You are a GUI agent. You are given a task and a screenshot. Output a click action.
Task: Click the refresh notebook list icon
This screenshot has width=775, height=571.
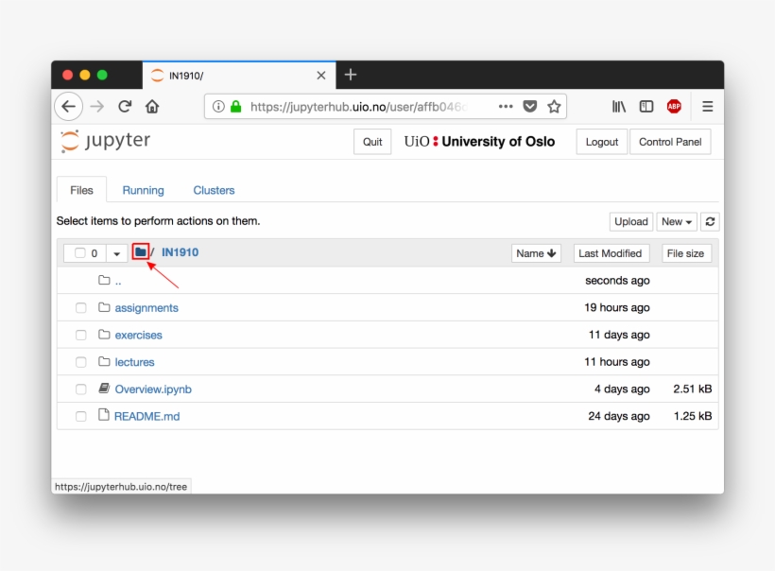709,221
